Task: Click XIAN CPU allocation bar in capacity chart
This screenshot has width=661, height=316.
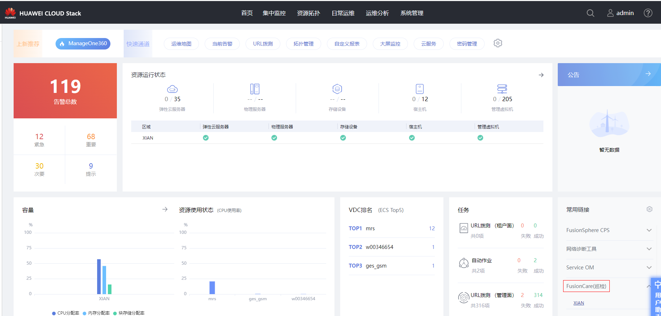Action: pyautogui.click(x=99, y=277)
